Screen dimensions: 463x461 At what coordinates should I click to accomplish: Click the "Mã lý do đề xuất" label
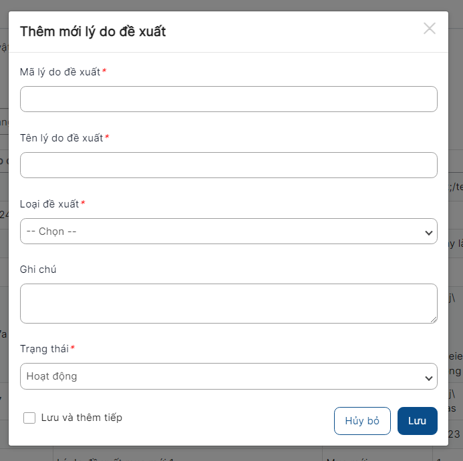(x=60, y=71)
